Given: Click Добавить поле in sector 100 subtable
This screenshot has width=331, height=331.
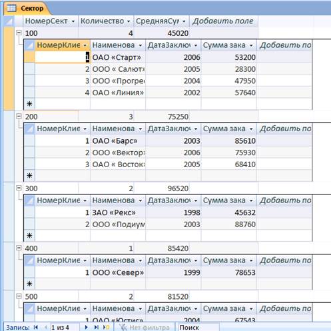Looking at the screenshot, I should [x=285, y=45].
